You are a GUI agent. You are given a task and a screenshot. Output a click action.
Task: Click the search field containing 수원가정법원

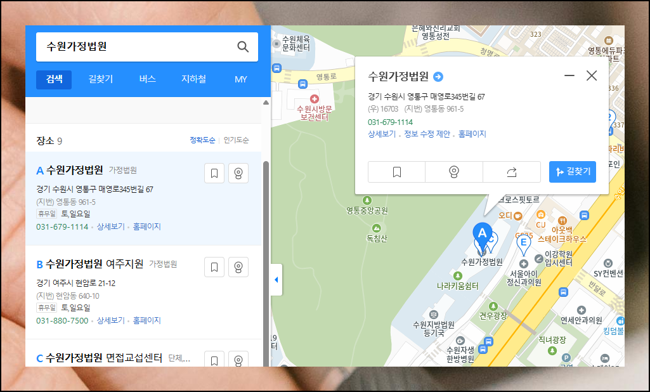pyautogui.click(x=146, y=47)
